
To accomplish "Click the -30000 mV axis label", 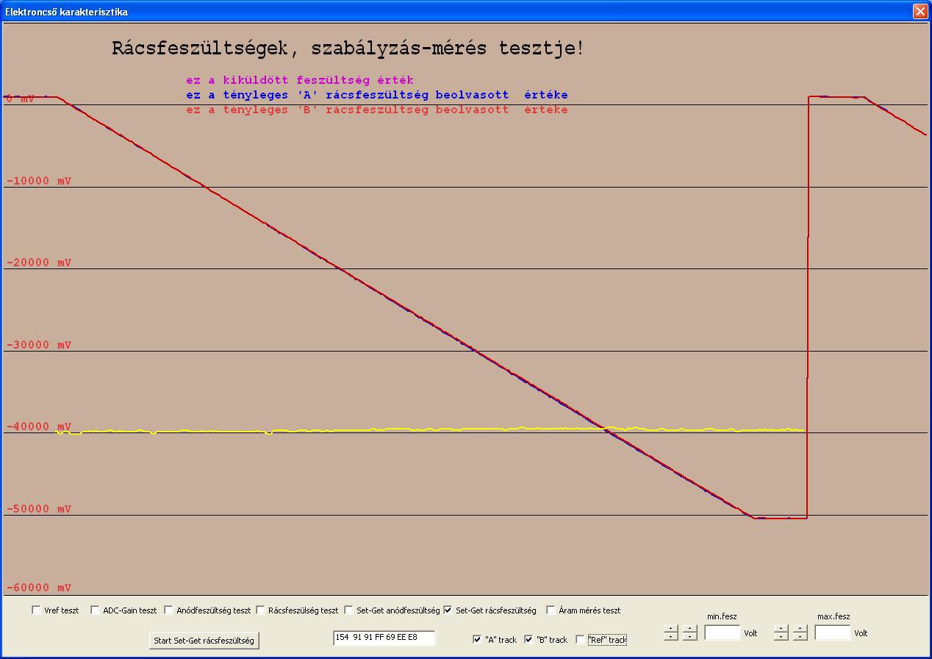I will tap(38, 345).
